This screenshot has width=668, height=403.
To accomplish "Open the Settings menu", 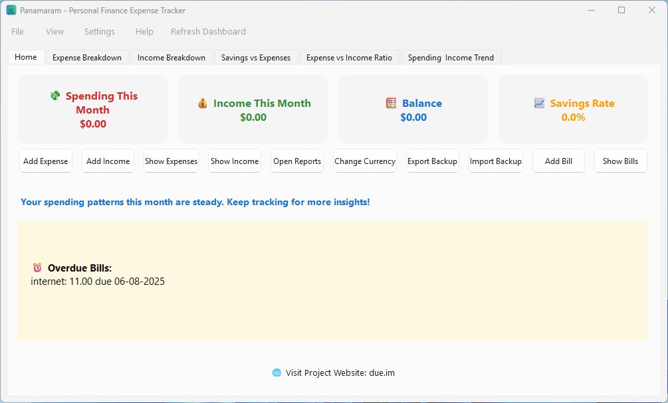I will coord(100,31).
